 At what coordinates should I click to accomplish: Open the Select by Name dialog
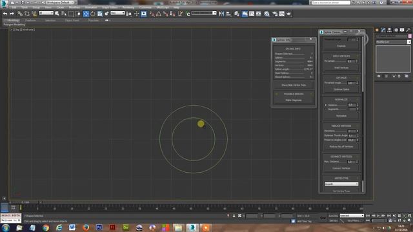pos(64,14)
